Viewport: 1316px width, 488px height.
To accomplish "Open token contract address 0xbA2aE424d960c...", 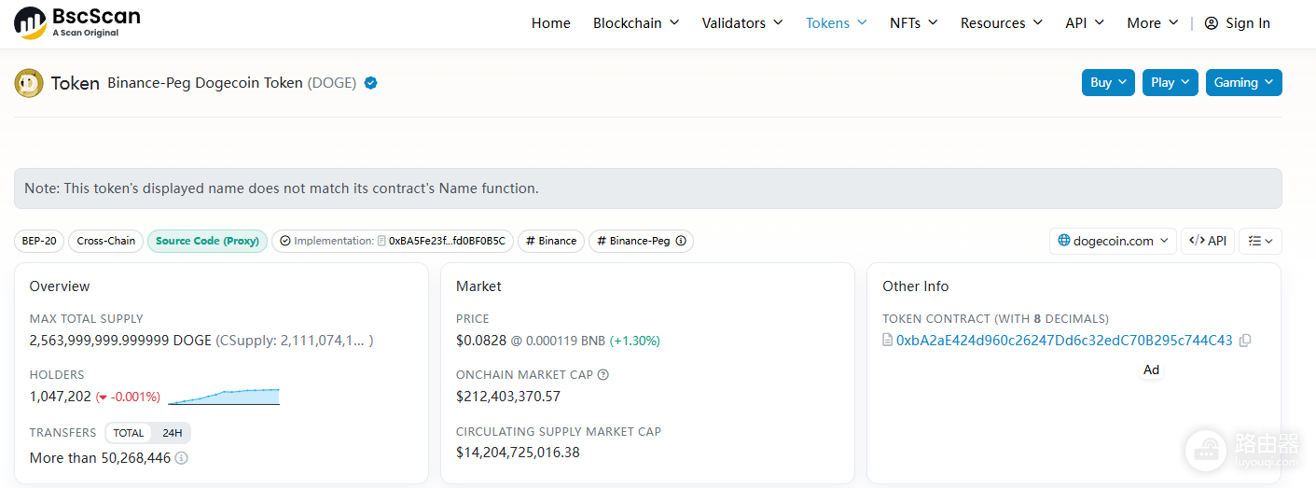I will 1064,341.
